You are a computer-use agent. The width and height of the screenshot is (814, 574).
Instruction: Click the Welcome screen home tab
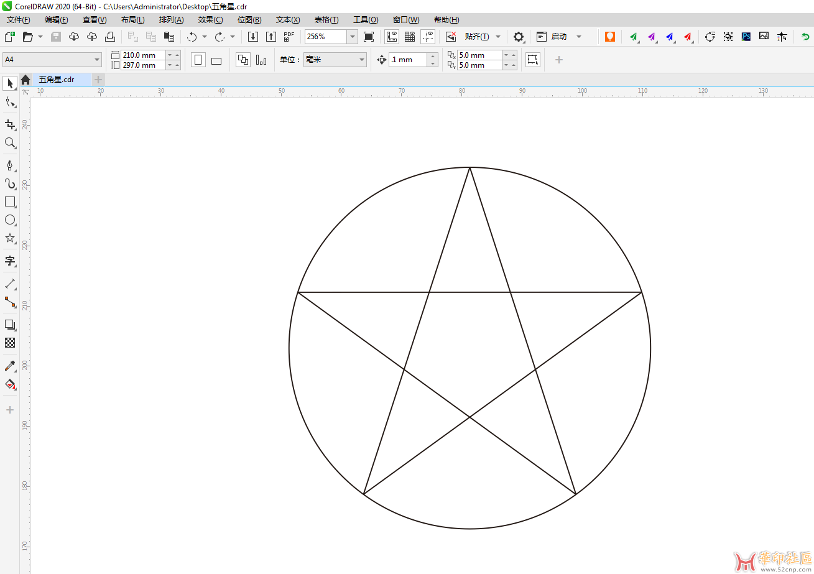click(x=25, y=80)
